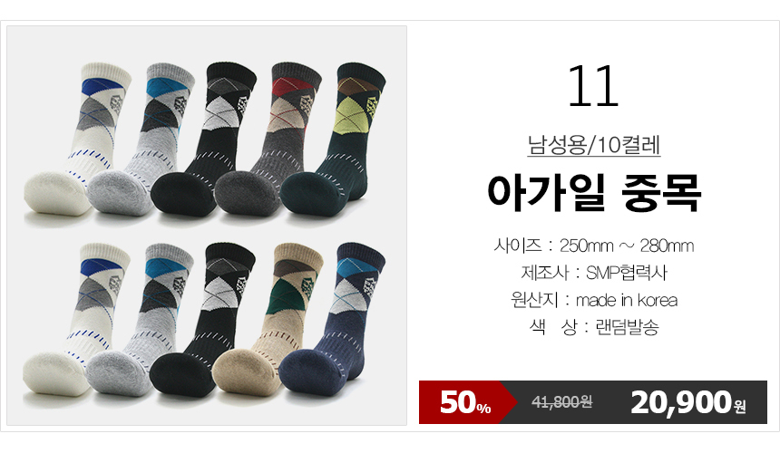Viewport: 780px width, 453px height.
Task: Click the product number 11
Action: click(x=593, y=86)
